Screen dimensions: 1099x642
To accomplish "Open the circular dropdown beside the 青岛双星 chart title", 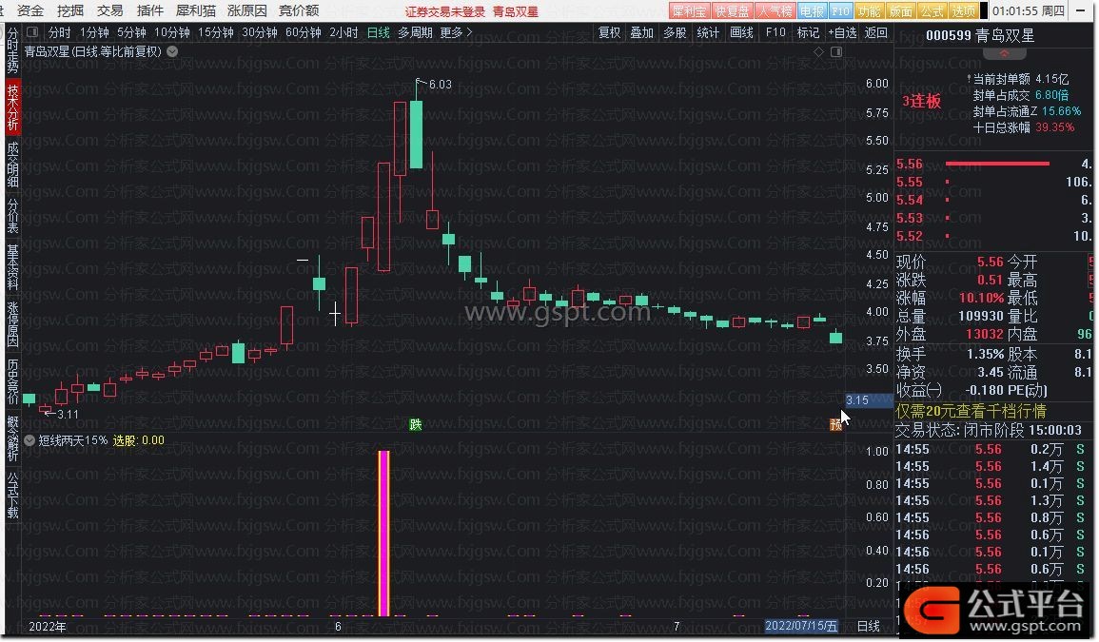I will coord(172,51).
